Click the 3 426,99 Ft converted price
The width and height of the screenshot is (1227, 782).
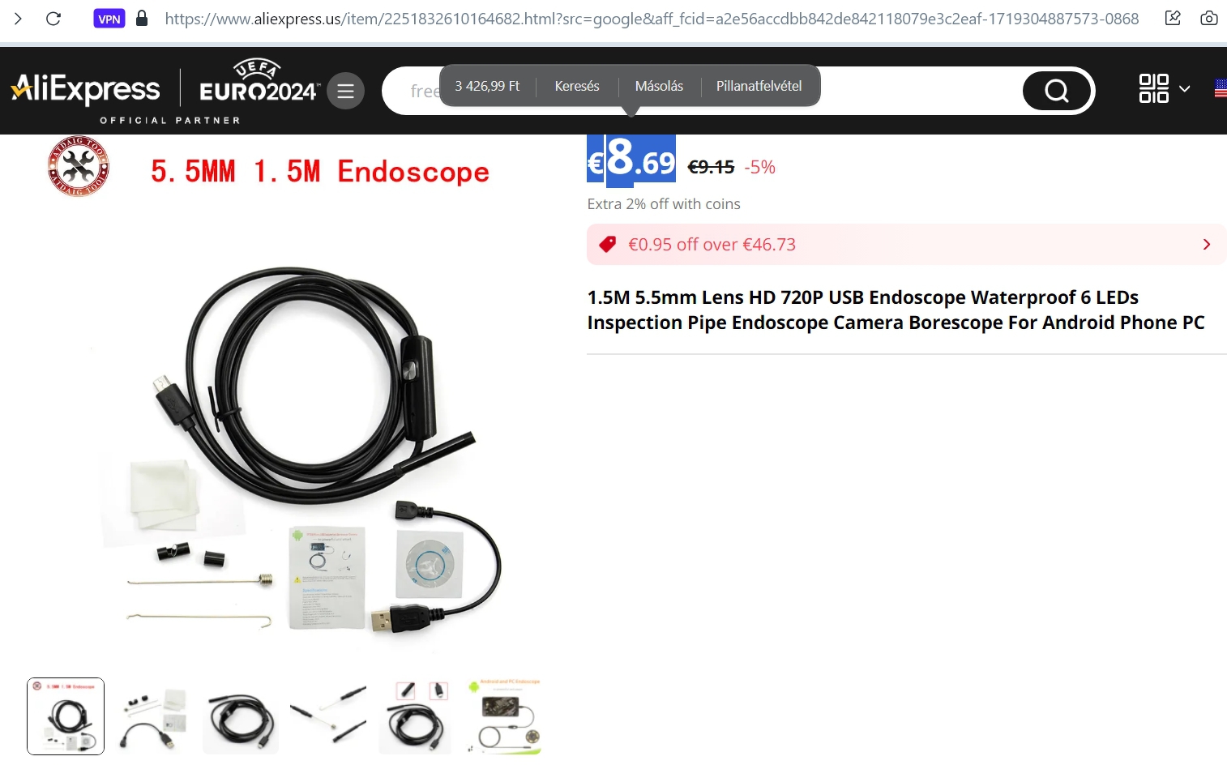click(487, 86)
